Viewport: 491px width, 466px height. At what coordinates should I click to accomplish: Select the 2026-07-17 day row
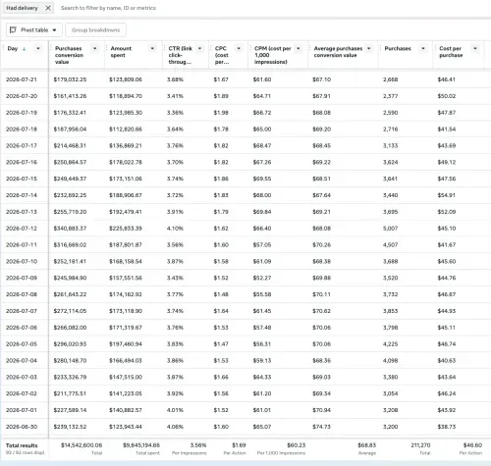coord(245,145)
